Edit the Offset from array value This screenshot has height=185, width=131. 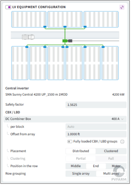[96, 134]
